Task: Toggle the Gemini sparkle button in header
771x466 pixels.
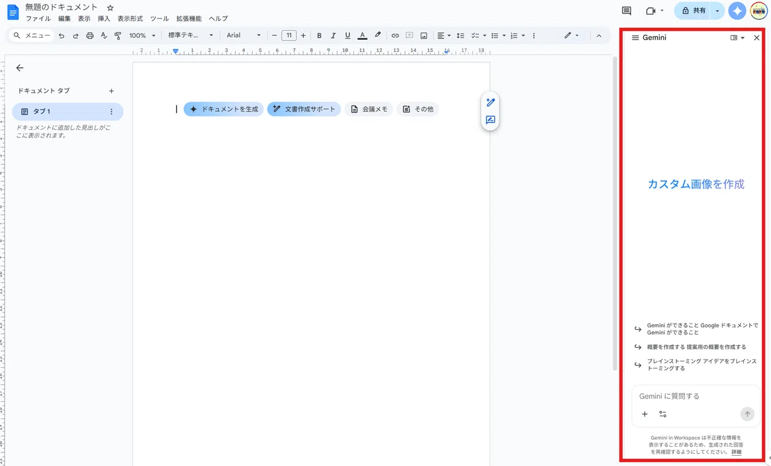Action: click(737, 11)
